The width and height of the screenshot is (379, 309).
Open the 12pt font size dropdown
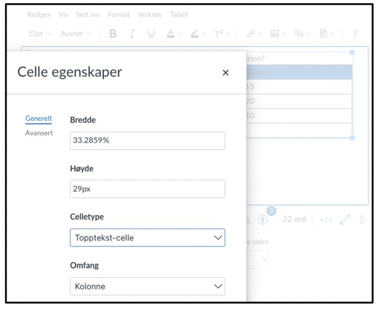coord(38,34)
